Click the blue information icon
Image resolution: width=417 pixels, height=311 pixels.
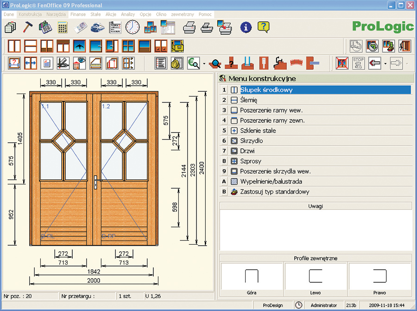[246, 27]
